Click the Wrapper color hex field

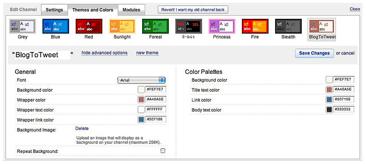tap(156, 100)
